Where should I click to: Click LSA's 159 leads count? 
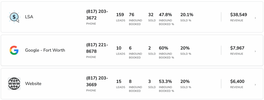[x=120, y=15]
